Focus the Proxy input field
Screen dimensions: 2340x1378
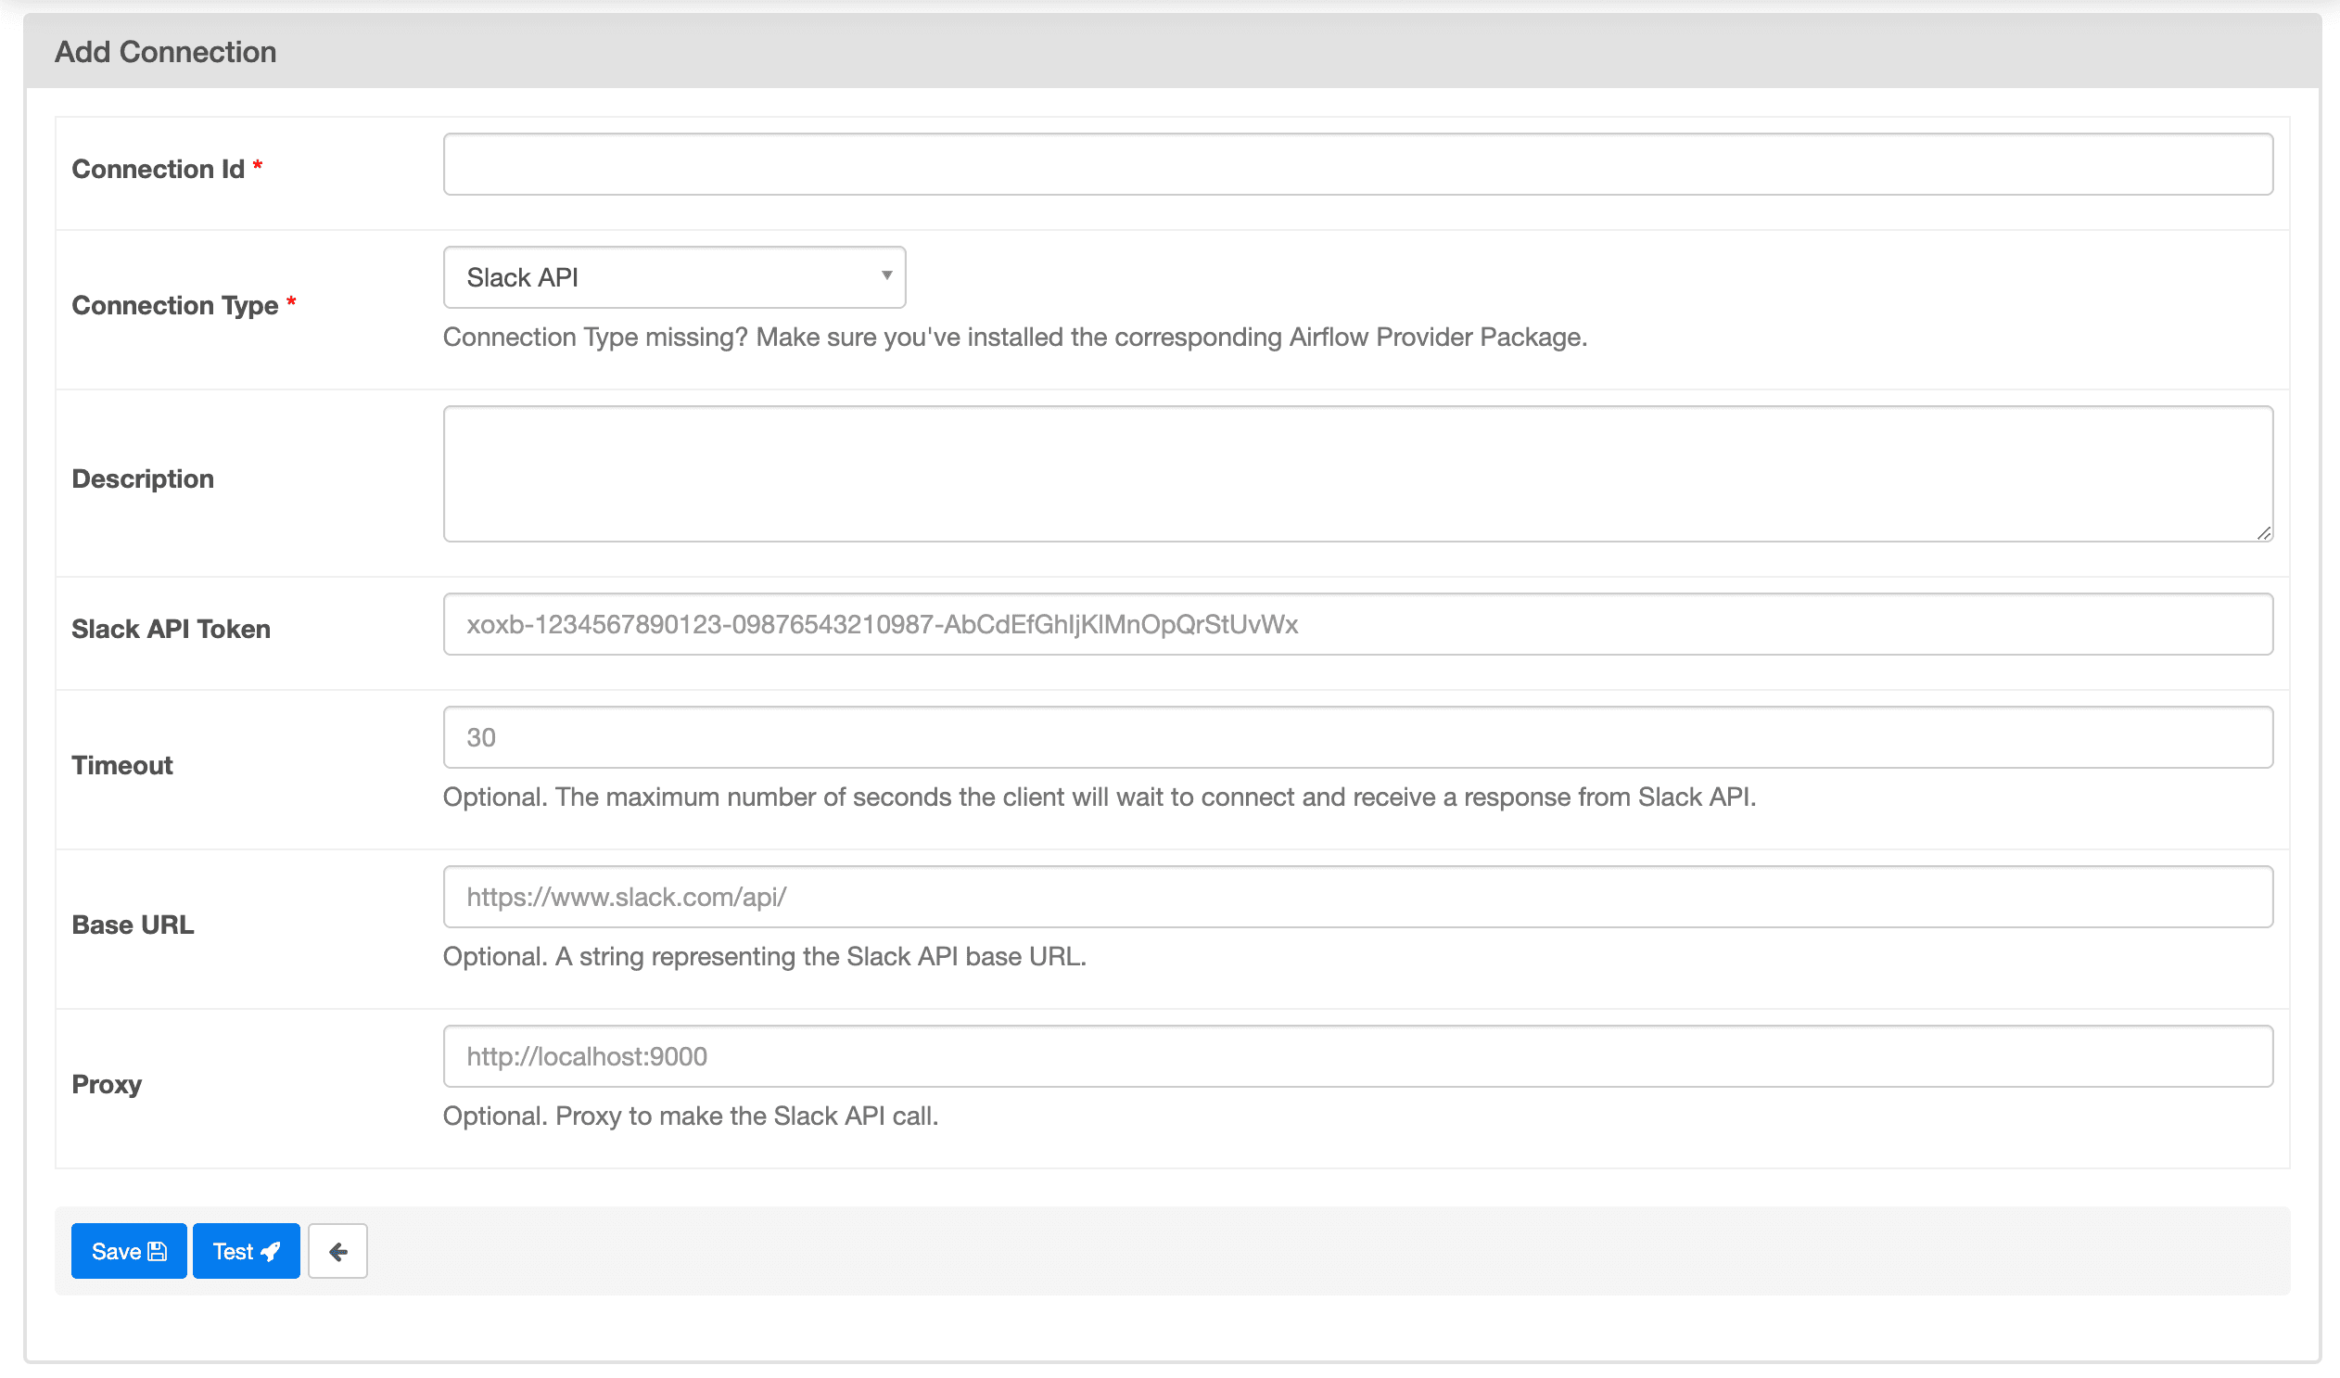1357,1057
